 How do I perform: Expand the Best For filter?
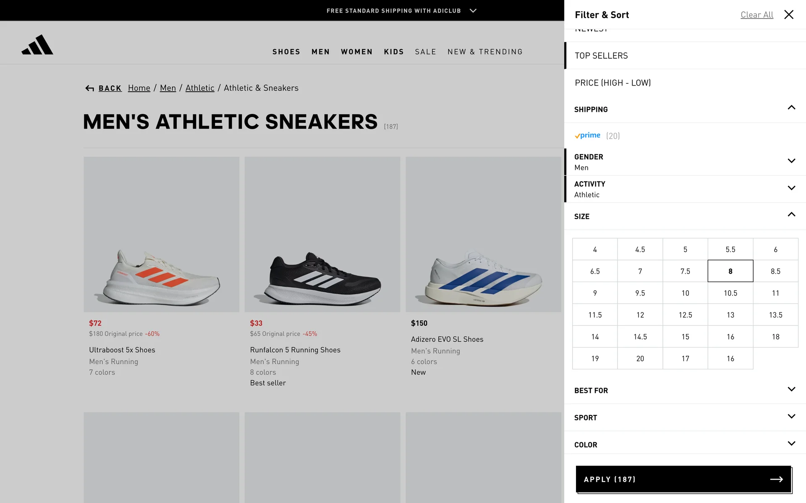[791, 389]
